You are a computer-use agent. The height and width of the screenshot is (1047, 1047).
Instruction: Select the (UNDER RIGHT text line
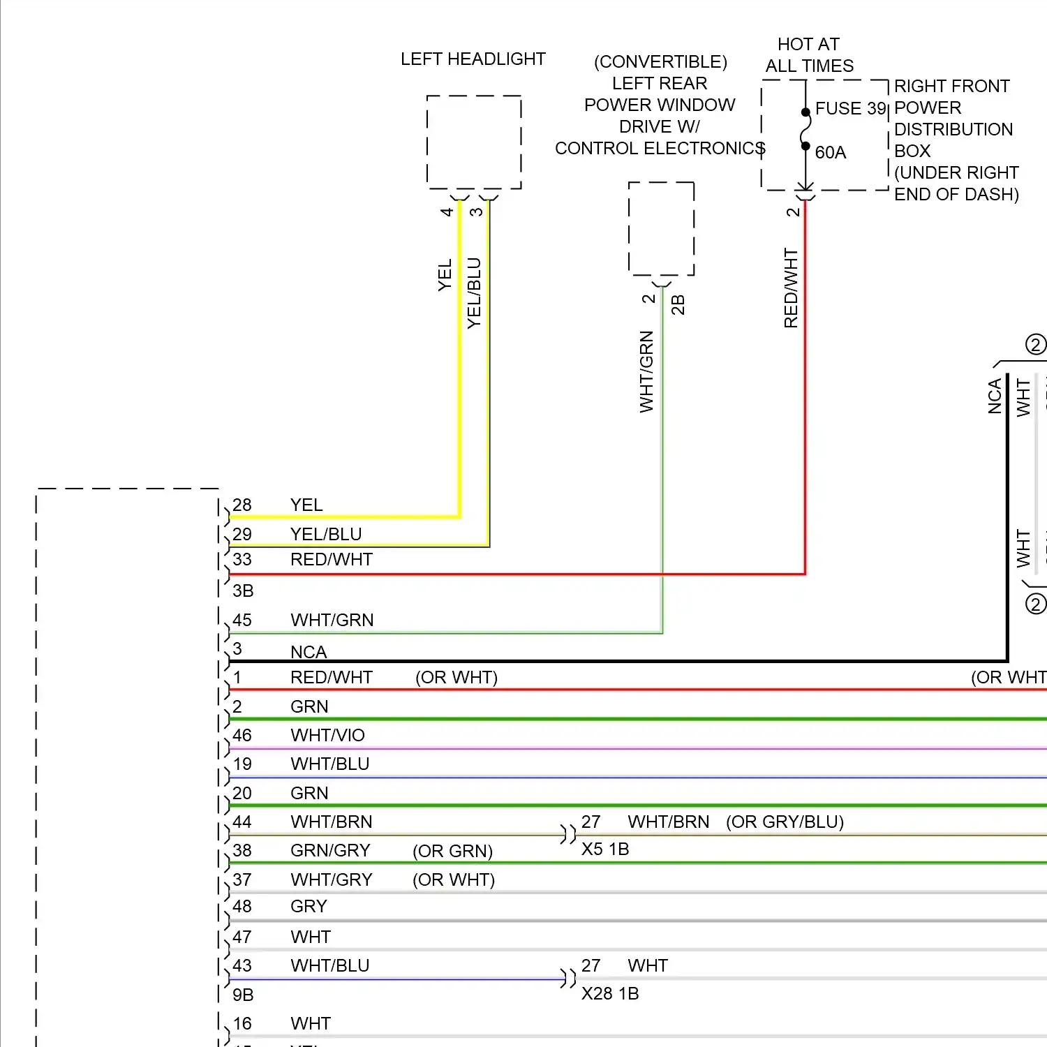click(956, 172)
